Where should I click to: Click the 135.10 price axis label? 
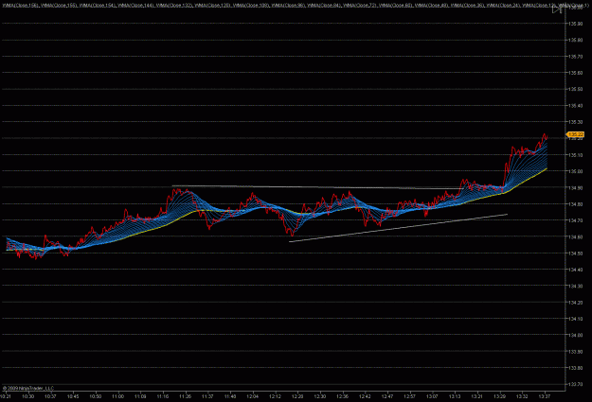coord(575,155)
